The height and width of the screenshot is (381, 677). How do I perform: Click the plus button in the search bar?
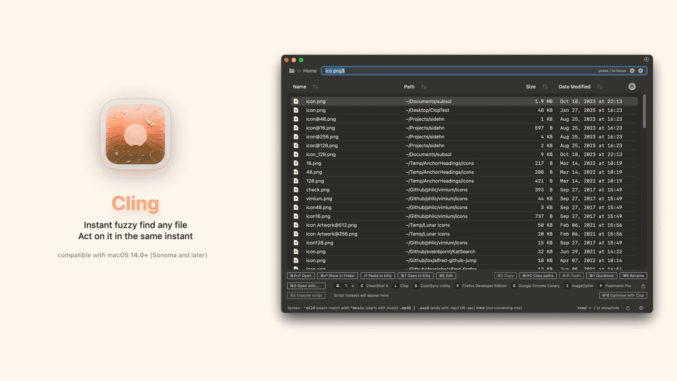640,71
